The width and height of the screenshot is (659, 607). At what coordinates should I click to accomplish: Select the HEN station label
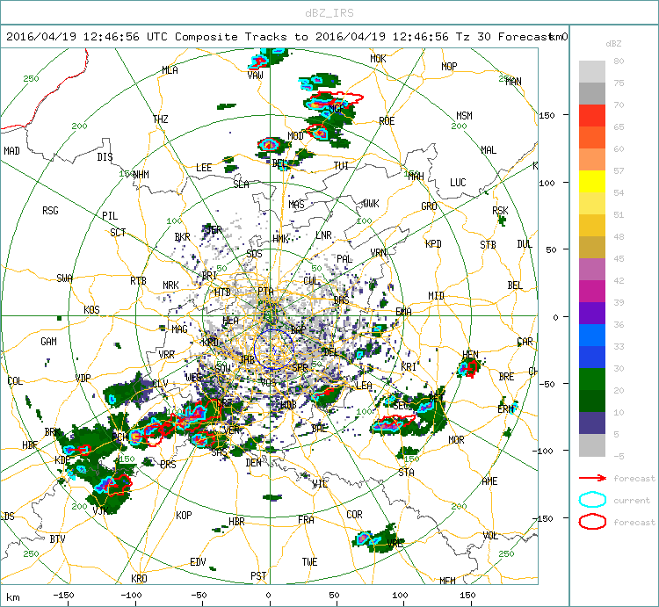click(470, 355)
